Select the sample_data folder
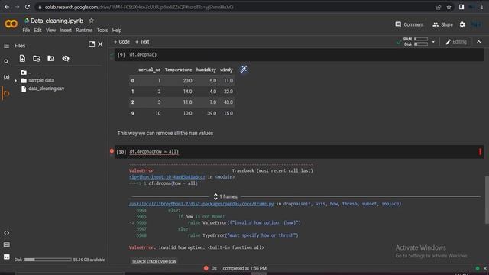This screenshot has height=275, width=489. [40, 80]
